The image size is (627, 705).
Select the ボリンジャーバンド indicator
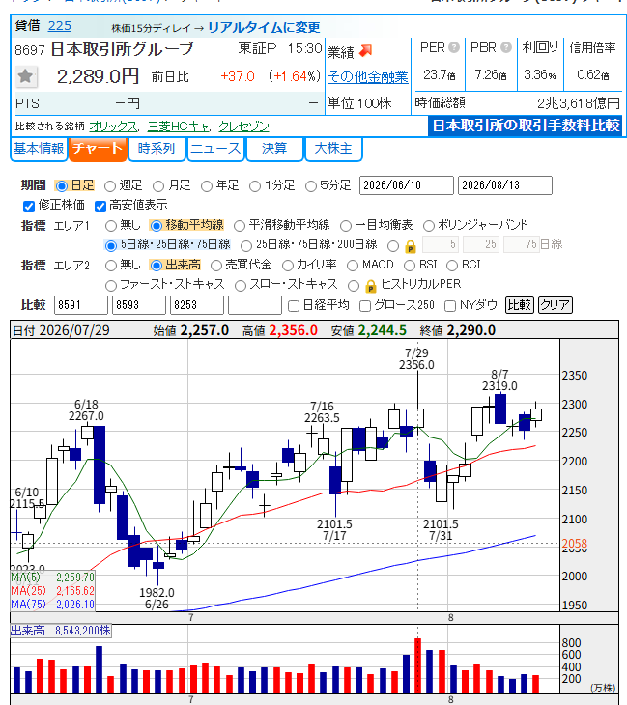point(429,226)
